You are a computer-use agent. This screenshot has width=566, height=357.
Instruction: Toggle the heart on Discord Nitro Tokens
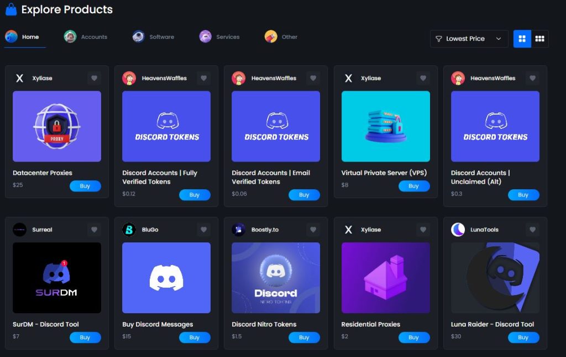pos(313,229)
